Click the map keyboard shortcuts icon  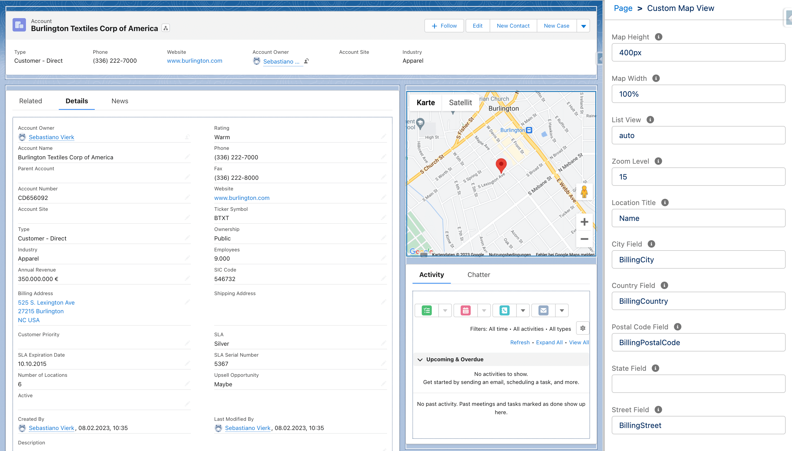[x=424, y=255]
